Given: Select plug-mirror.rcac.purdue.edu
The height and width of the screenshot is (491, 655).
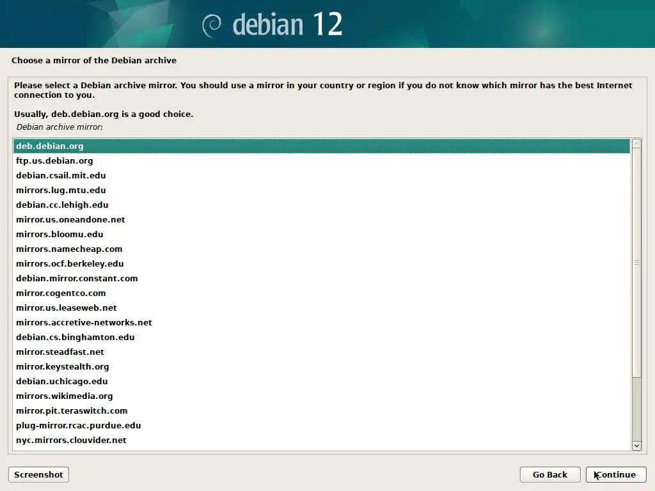Looking at the screenshot, I should (x=321, y=425).
